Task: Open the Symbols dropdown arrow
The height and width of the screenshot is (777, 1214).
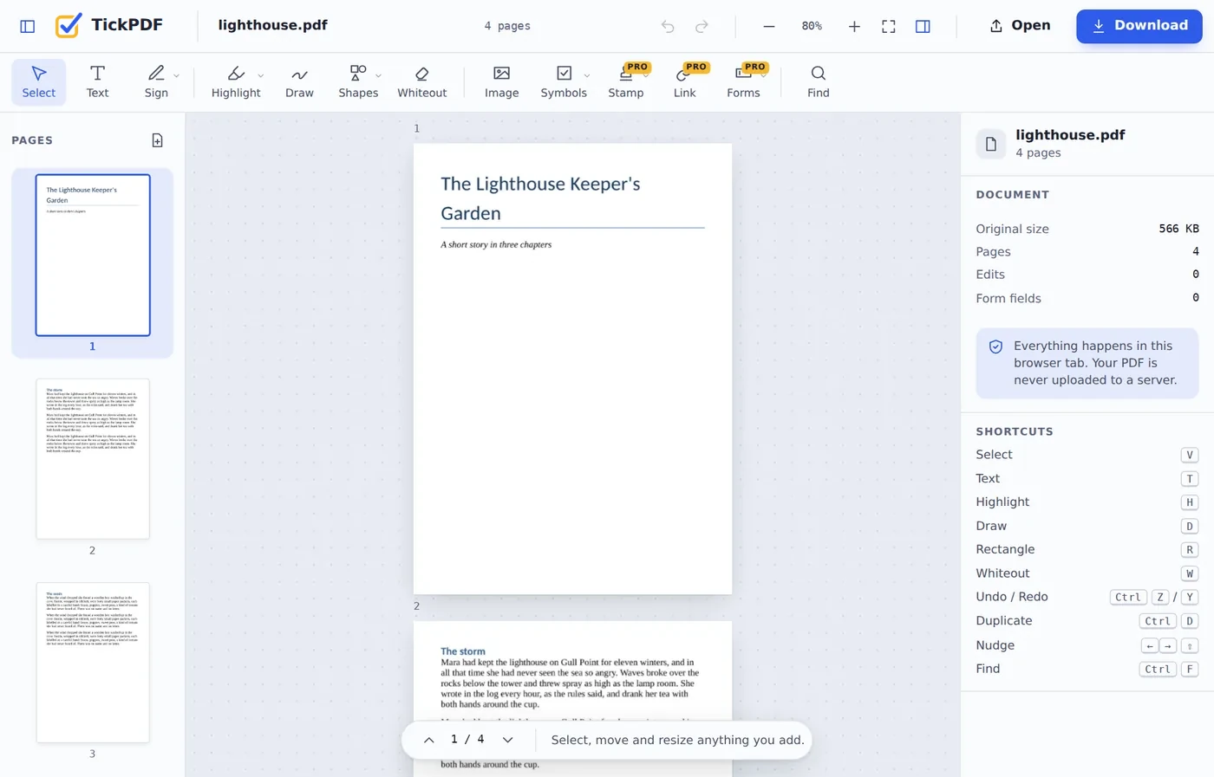Action: pos(587,75)
